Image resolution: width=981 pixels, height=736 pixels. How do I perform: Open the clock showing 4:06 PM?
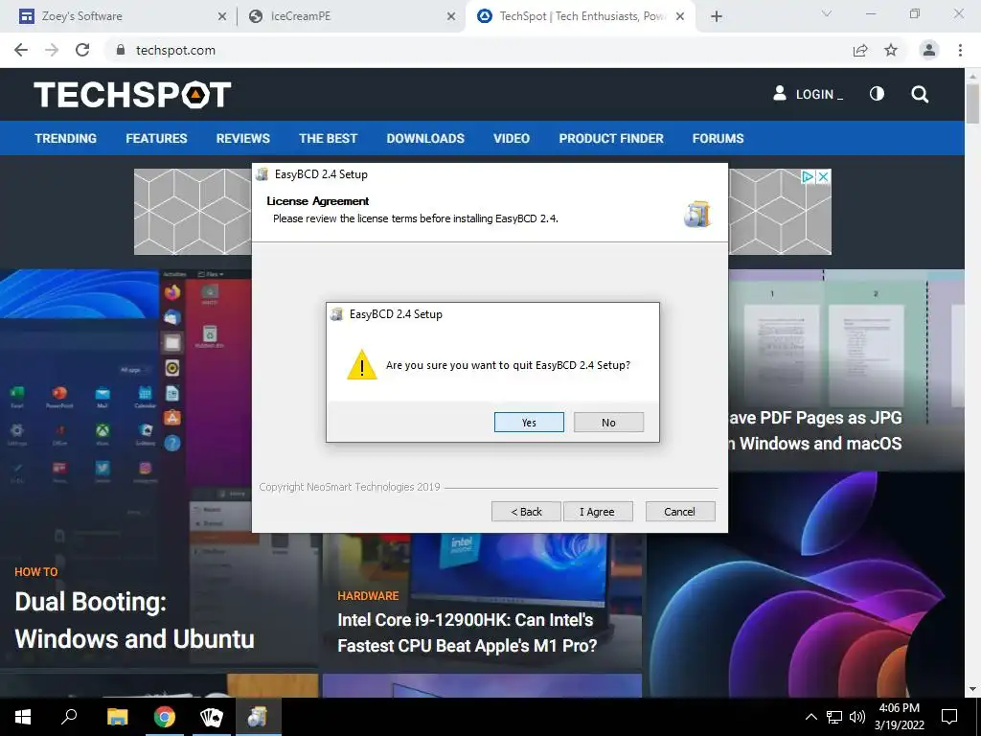[x=899, y=717]
